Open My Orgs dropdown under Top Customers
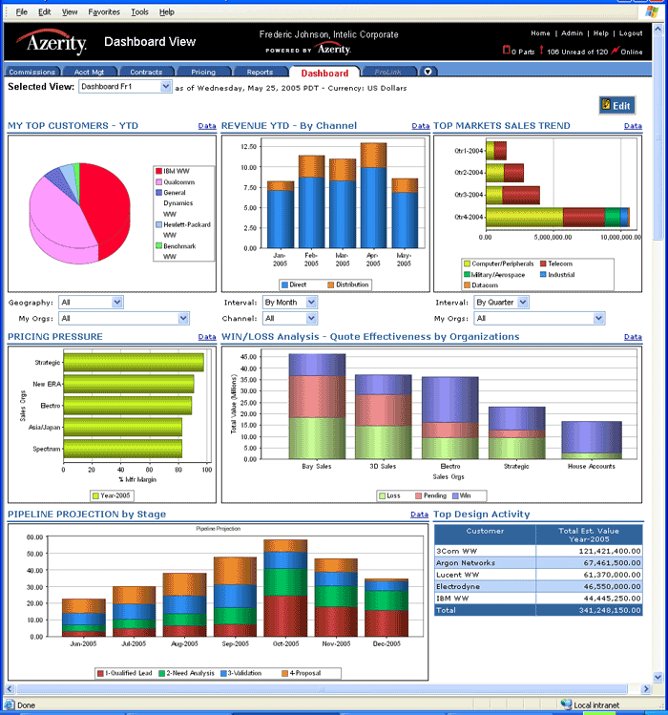This screenshot has width=668, height=715. pos(123,318)
